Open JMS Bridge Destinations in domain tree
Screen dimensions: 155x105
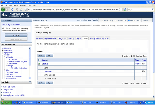click(19, 68)
